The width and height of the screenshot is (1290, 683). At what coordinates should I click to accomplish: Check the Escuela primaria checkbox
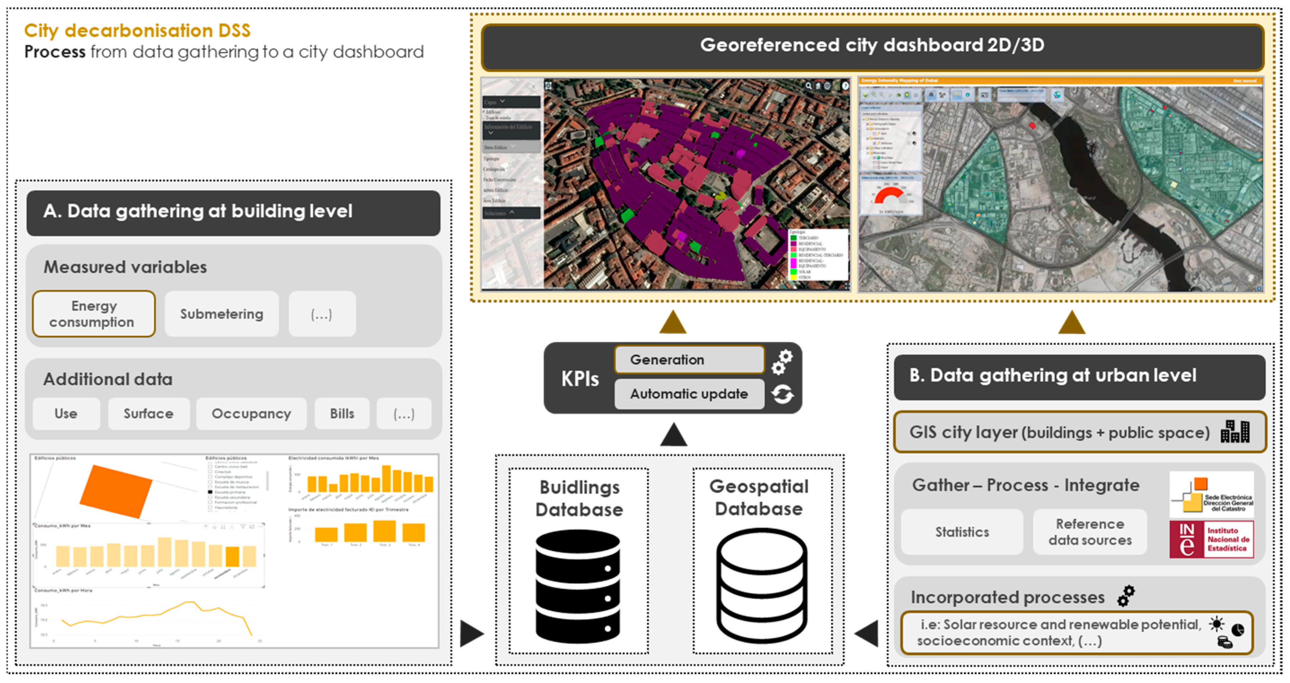(x=210, y=492)
